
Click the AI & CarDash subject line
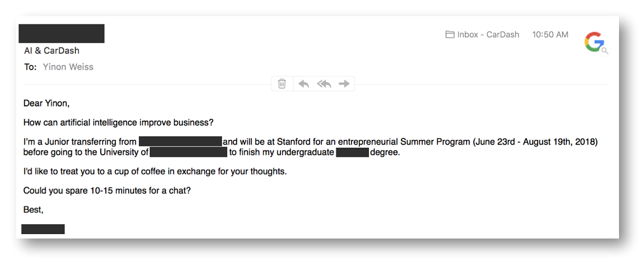click(x=52, y=50)
